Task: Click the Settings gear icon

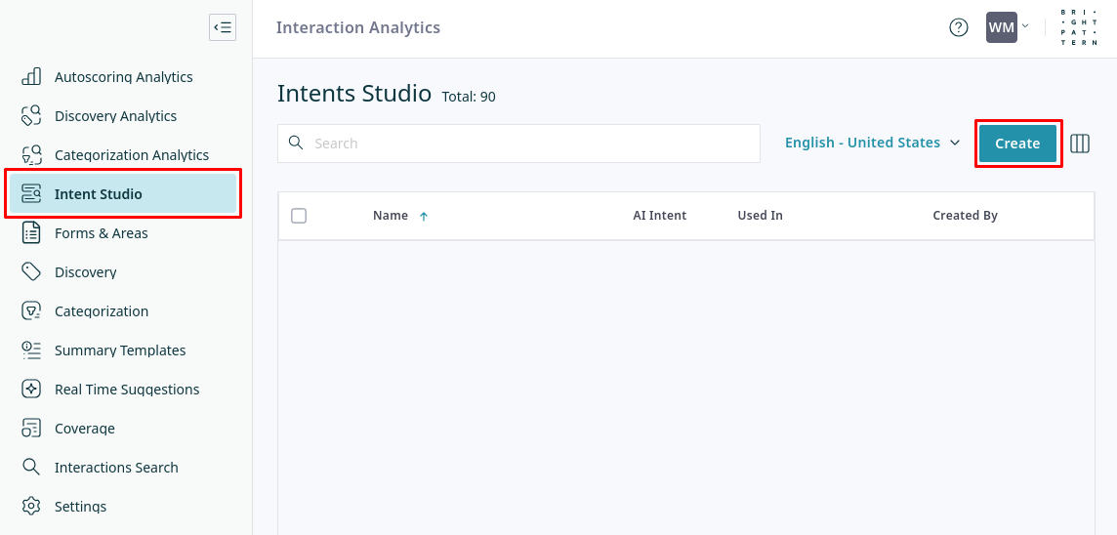Action: pos(31,507)
